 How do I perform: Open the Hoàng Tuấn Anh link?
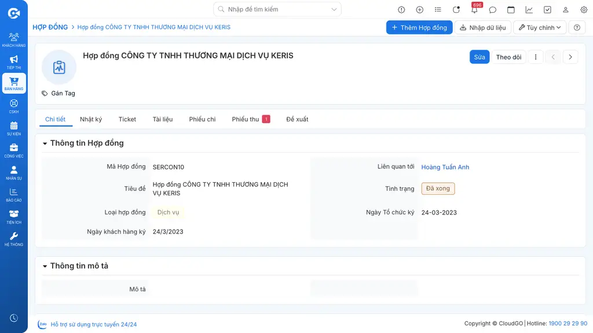pos(445,167)
